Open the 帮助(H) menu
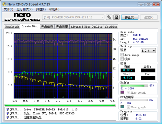This screenshot has width=162, height=124. pyautogui.click(x=54, y=9)
